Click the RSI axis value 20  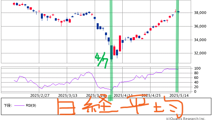196,87
